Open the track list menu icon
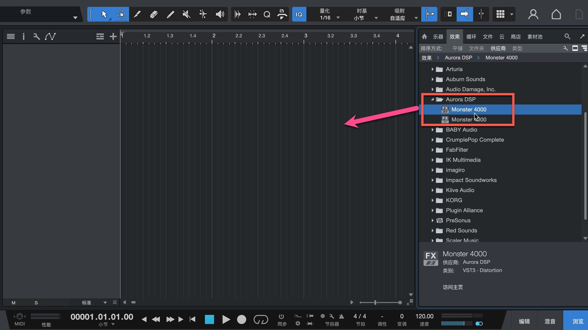This screenshot has height=330, width=588. click(11, 37)
